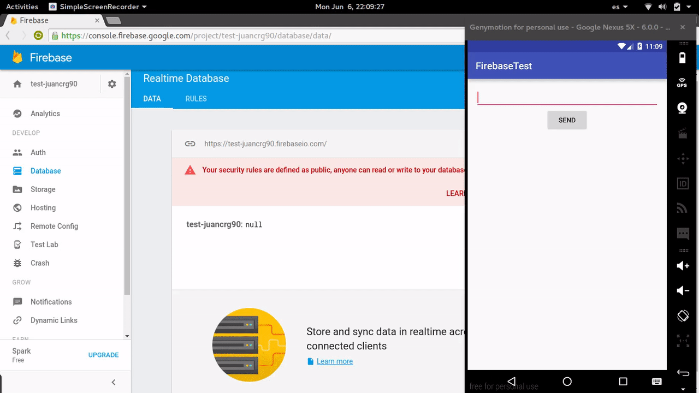Tap Android recent apps button
This screenshot has width=699, height=393.
tap(623, 382)
